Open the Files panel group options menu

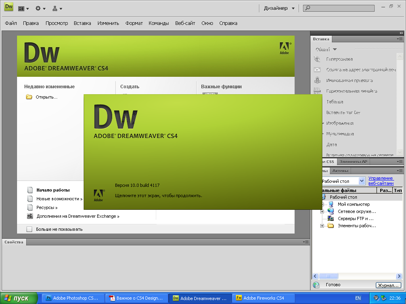(x=400, y=171)
